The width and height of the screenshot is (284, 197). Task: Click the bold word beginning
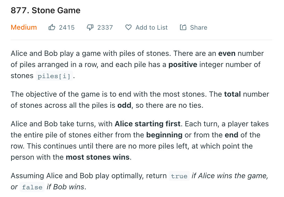[x=164, y=135]
